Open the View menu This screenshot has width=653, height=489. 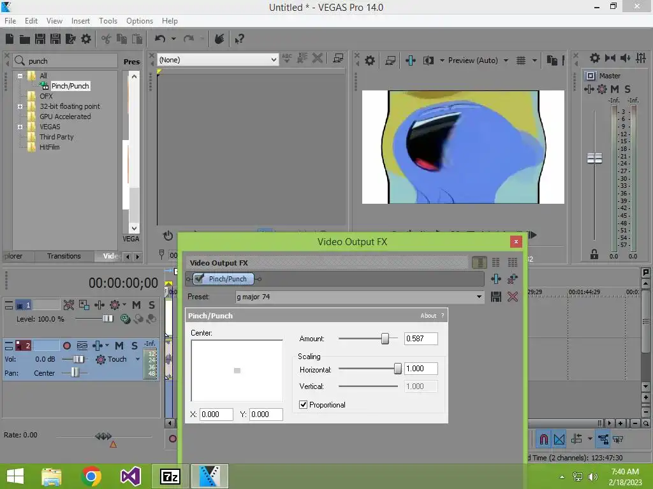(55, 21)
